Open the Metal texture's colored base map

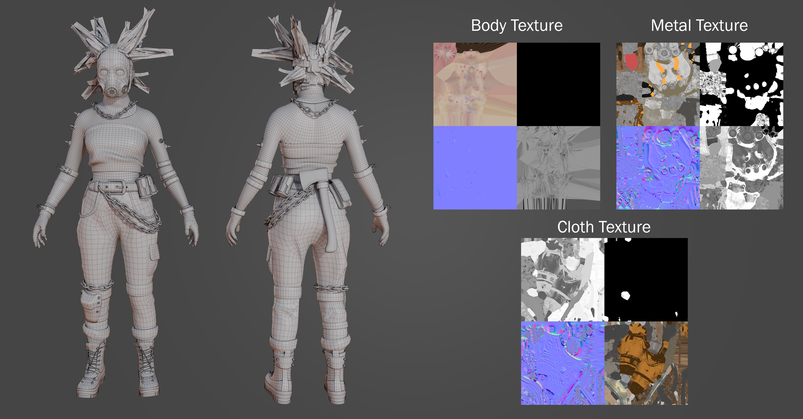(658, 84)
